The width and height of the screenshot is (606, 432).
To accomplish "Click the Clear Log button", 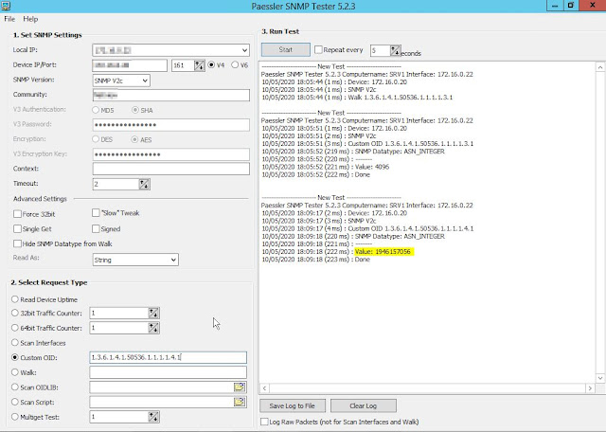I will [x=364, y=405].
